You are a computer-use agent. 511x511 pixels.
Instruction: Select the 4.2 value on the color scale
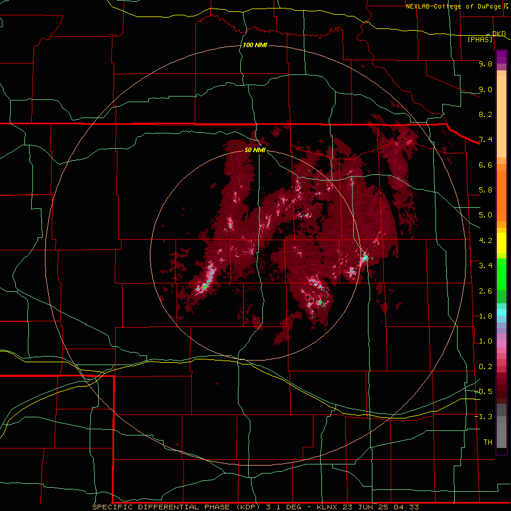coord(485,241)
